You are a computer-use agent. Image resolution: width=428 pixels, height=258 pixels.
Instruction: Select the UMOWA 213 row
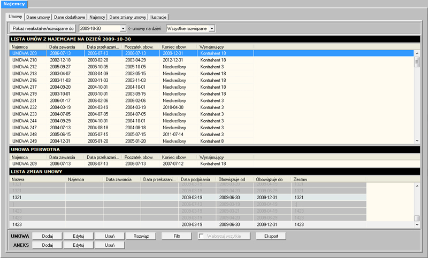(132, 74)
